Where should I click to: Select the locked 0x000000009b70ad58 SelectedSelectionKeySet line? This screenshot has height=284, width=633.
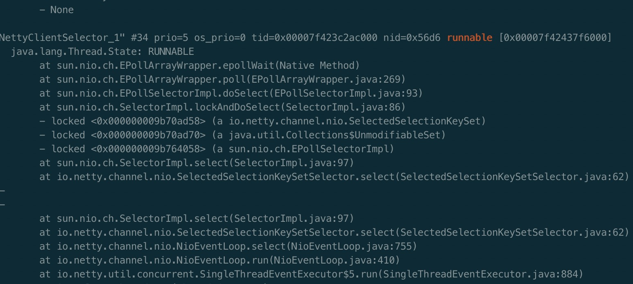[262, 121]
